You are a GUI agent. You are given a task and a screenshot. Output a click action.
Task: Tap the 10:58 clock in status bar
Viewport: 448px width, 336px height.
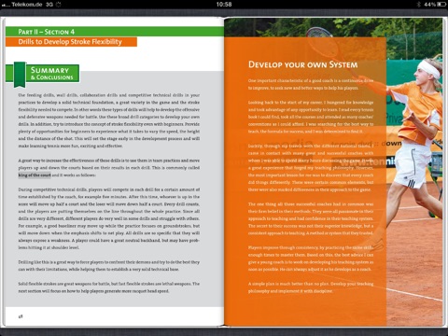[x=224, y=5]
